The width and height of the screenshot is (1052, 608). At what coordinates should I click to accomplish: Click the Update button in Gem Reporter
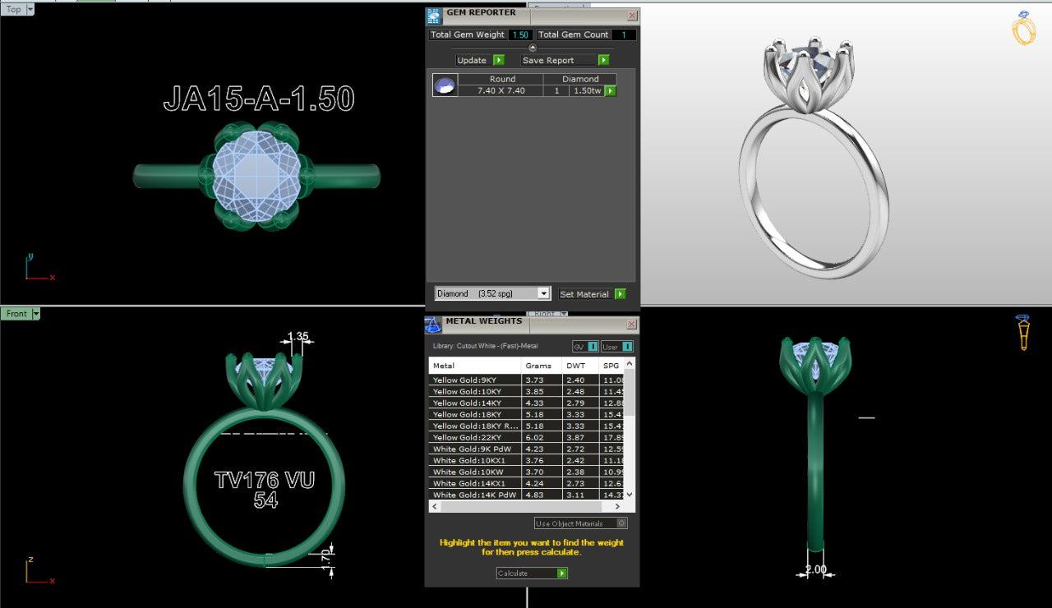pyautogui.click(x=480, y=60)
